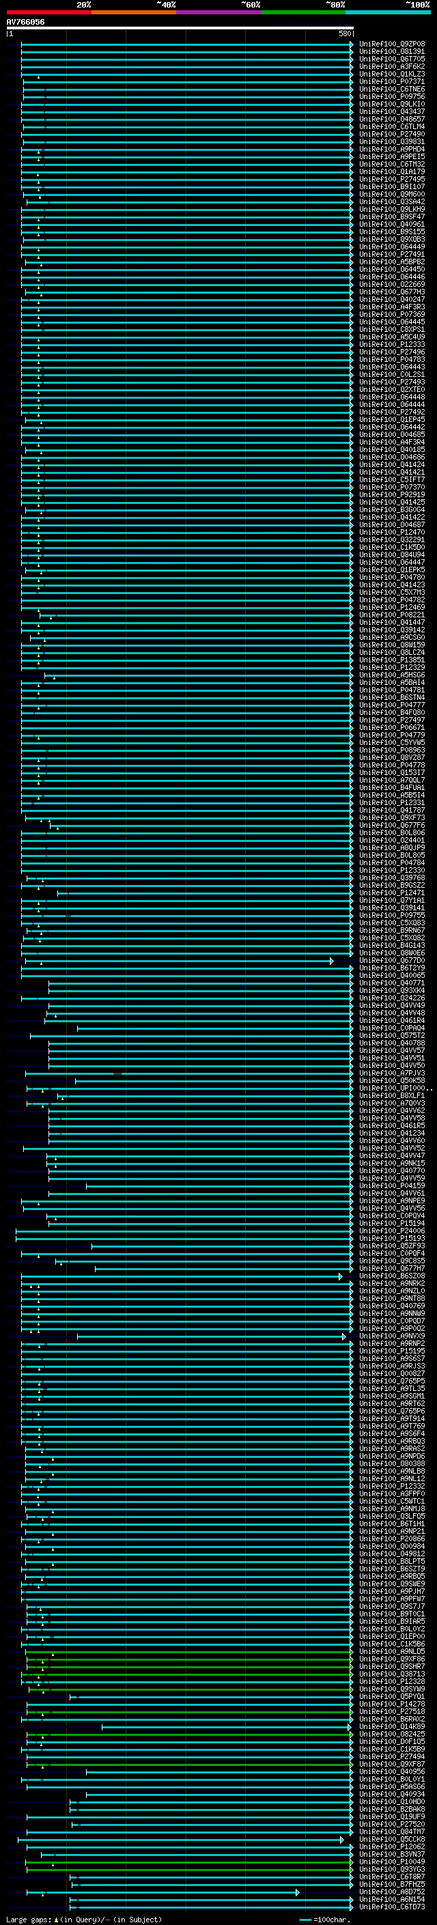
Task: Open hit UniRef100_A7PJV3
Action: click(x=392, y=1073)
